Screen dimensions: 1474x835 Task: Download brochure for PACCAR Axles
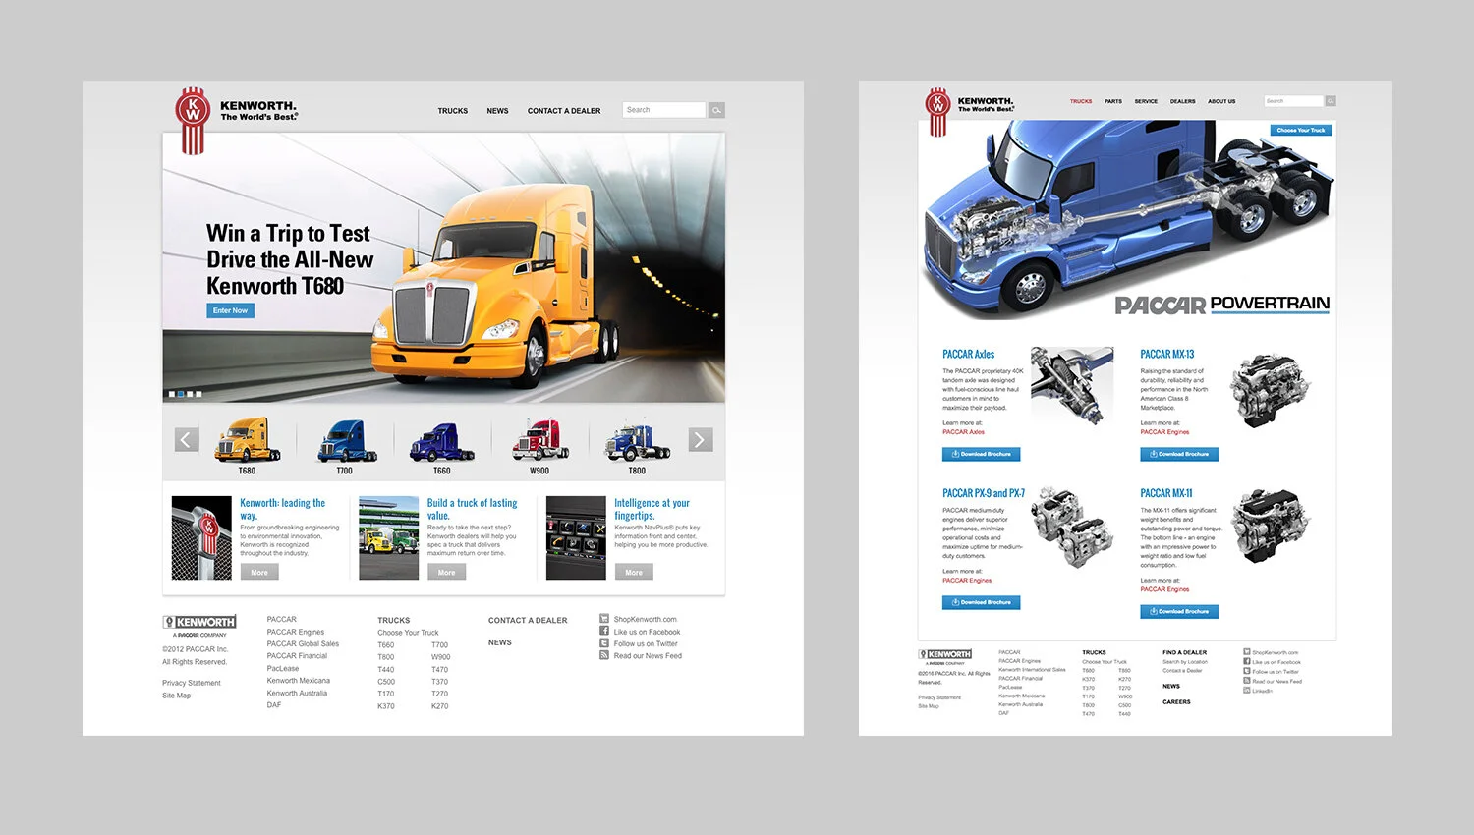click(x=982, y=454)
